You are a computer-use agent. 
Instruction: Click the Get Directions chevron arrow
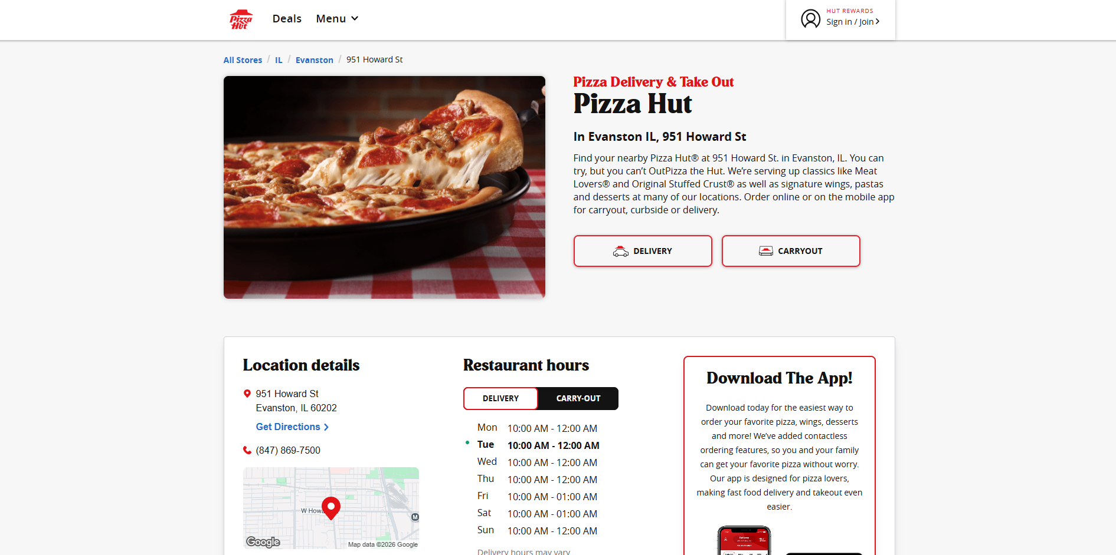point(326,427)
